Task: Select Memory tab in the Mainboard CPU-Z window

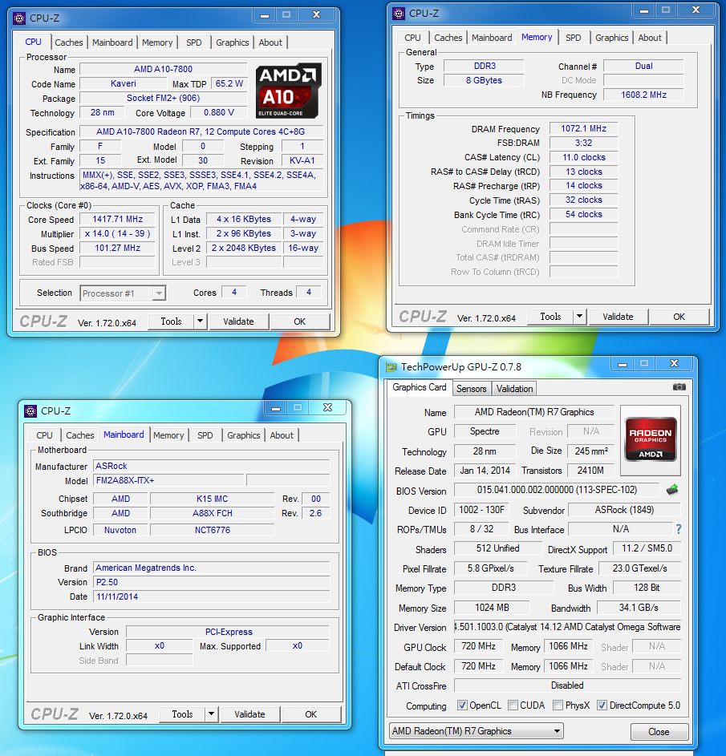Action: click(168, 435)
